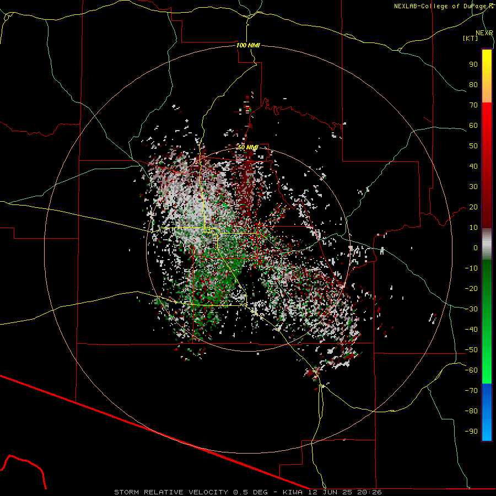Click the -70 value on velocity scale
496x496 pixels.
471,391
